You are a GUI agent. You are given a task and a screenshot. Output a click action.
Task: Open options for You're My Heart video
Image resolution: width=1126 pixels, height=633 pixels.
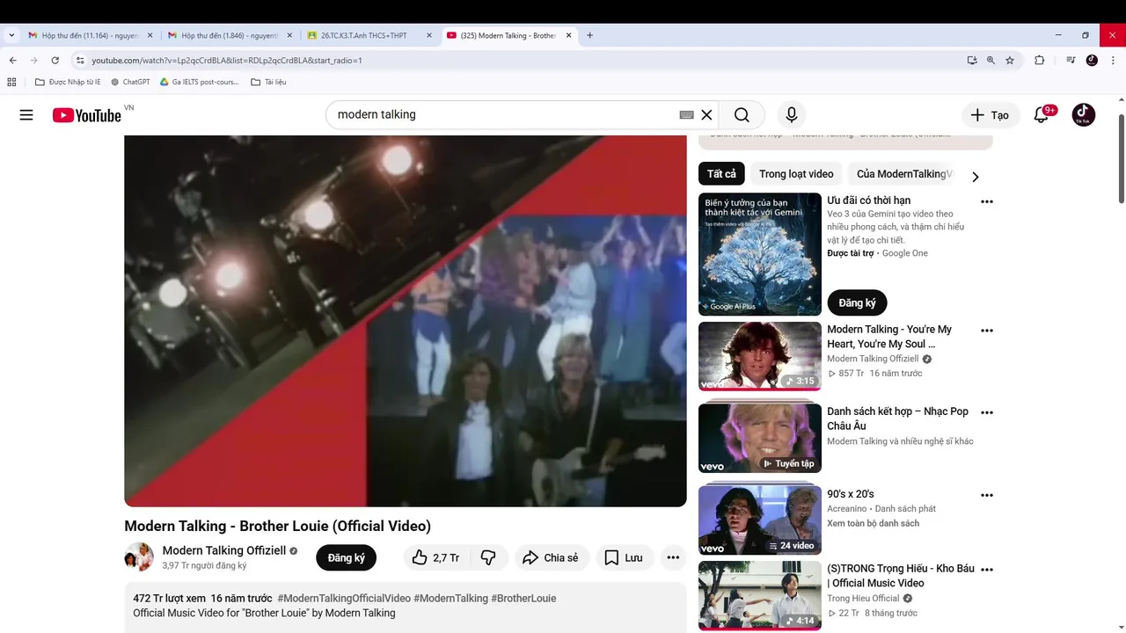pyautogui.click(x=987, y=331)
